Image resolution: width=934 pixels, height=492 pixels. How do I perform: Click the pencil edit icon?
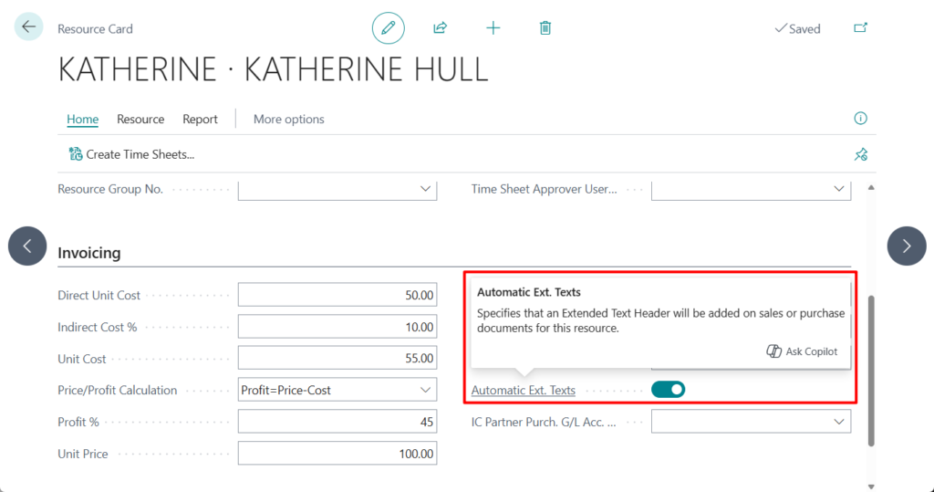(x=388, y=28)
